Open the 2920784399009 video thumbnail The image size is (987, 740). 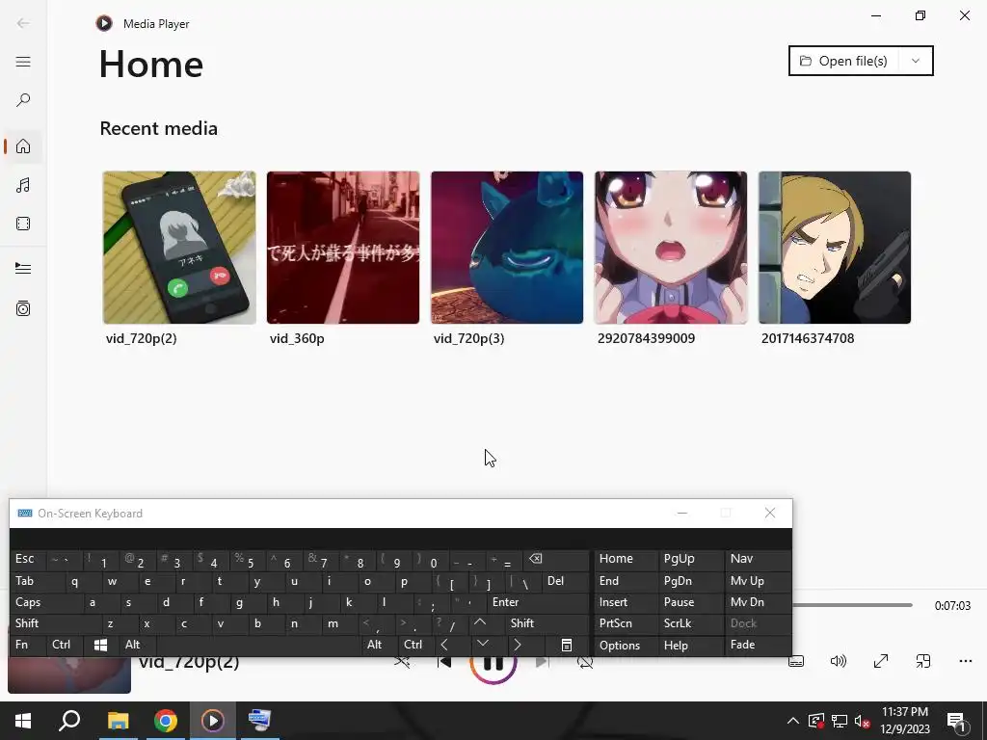click(x=671, y=248)
